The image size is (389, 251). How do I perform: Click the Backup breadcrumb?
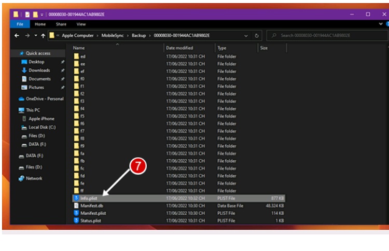tap(138, 35)
